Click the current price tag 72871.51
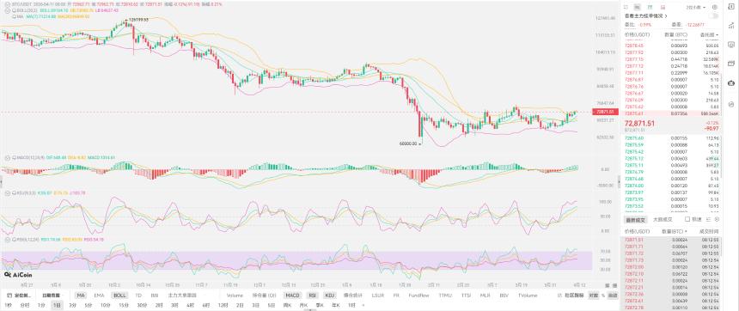The height and width of the screenshot is (311, 739). pyautogui.click(x=605, y=112)
